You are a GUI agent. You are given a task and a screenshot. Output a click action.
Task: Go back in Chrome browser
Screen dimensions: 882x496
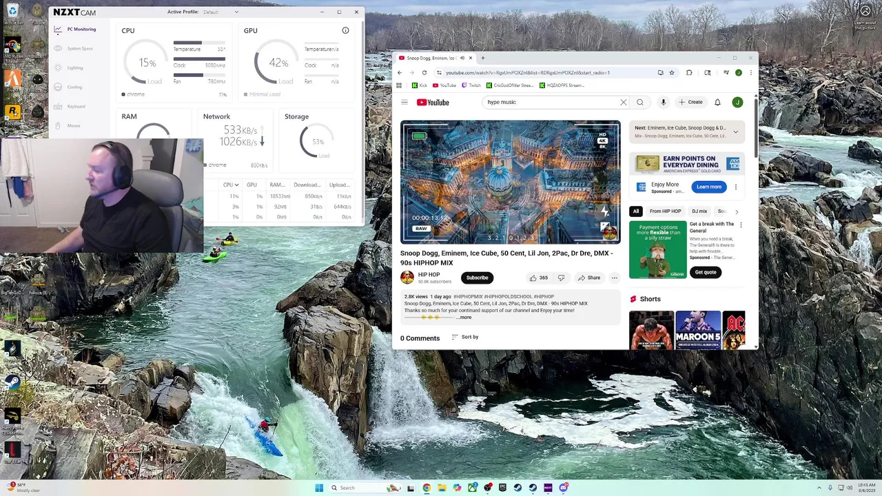click(x=399, y=72)
